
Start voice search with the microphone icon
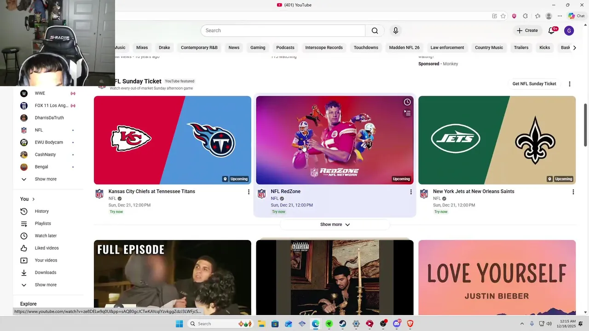pos(395,30)
